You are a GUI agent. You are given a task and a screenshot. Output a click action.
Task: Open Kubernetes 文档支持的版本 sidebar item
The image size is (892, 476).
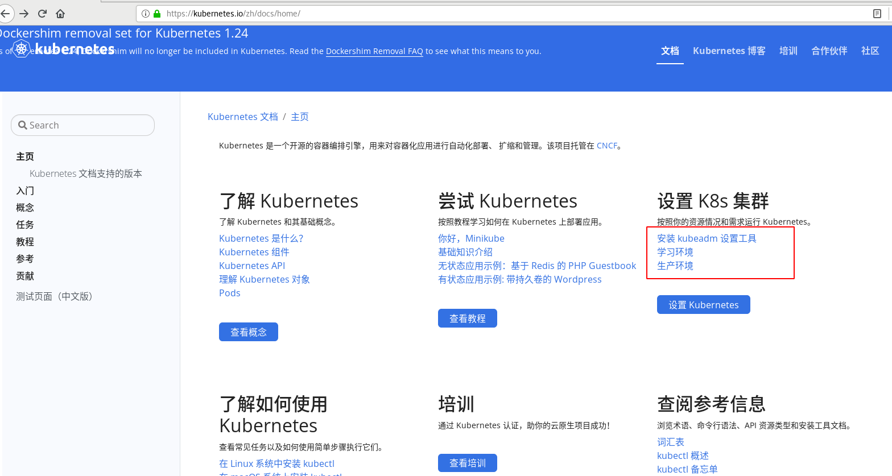pos(86,173)
